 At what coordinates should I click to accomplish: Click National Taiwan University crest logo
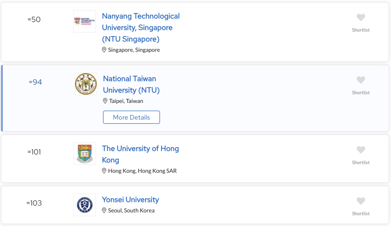(86, 84)
